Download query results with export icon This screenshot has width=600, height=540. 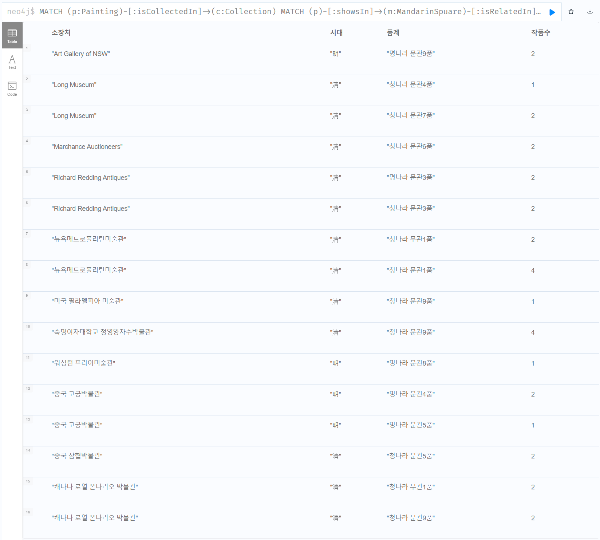click(x=590, y=12)
